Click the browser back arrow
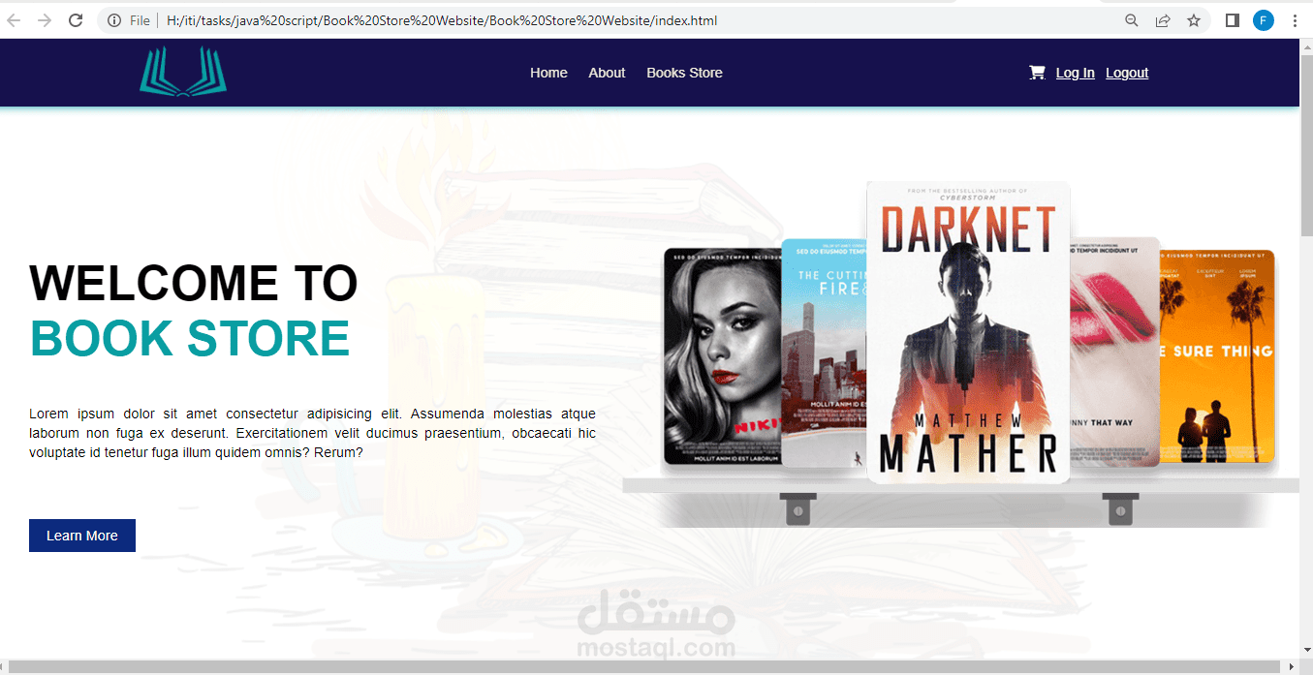 (14, 20)
